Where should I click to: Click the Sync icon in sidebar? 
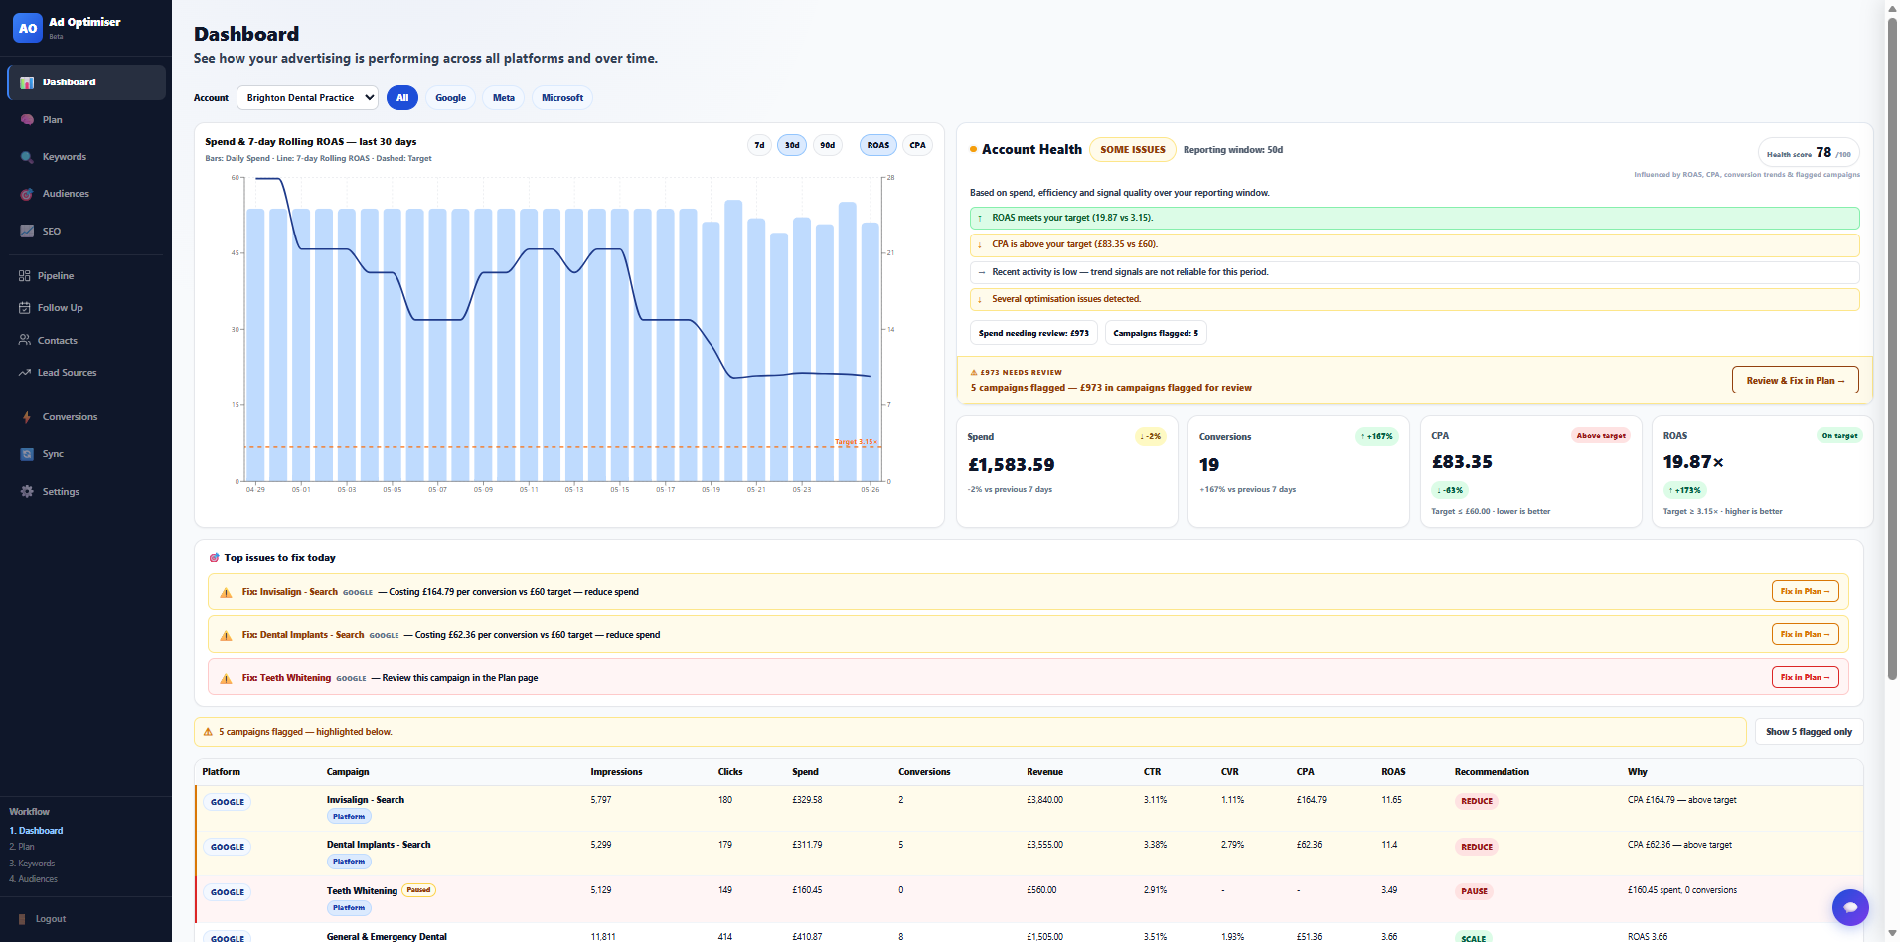[x=27, y=454]
